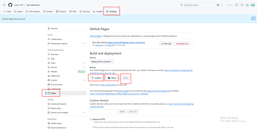257x129 pixels.
Task: Open the Copilot dropdown arrow in header
Action: tap(222, 5)
